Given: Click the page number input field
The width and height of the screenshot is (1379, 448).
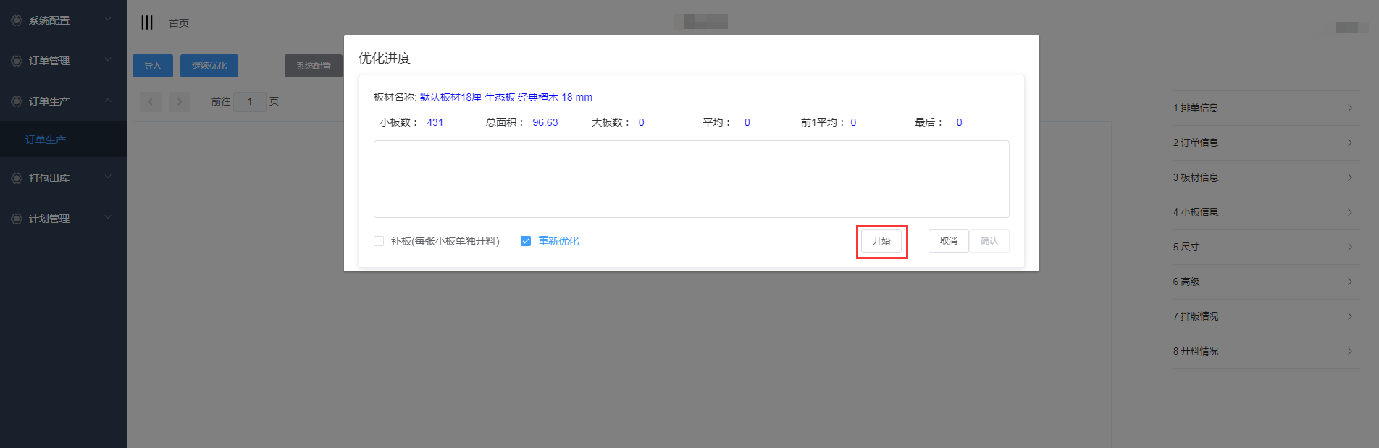Looking at the screenshot, I should 250,102.
